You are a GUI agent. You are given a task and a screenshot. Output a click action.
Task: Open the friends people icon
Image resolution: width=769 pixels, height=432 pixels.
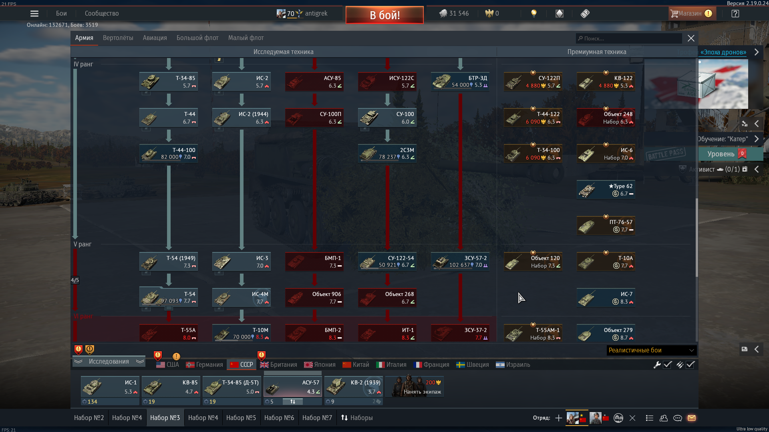pyautogui.click(x=664, y=418)
